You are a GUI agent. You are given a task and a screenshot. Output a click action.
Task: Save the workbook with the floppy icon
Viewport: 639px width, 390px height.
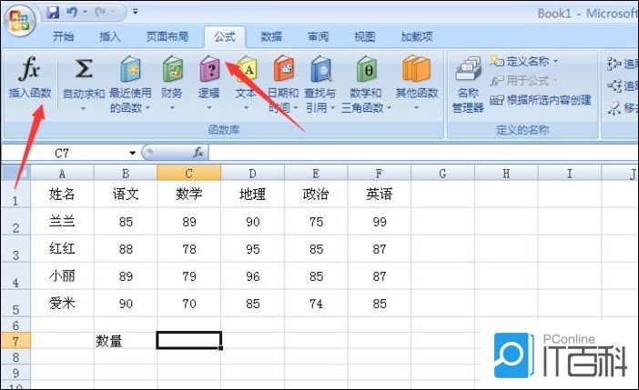(x=53, y=12)
